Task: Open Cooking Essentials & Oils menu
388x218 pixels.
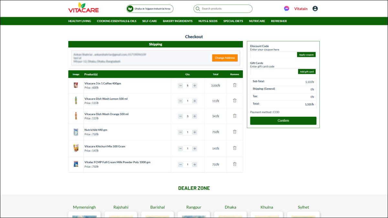Action: point(117,21)
